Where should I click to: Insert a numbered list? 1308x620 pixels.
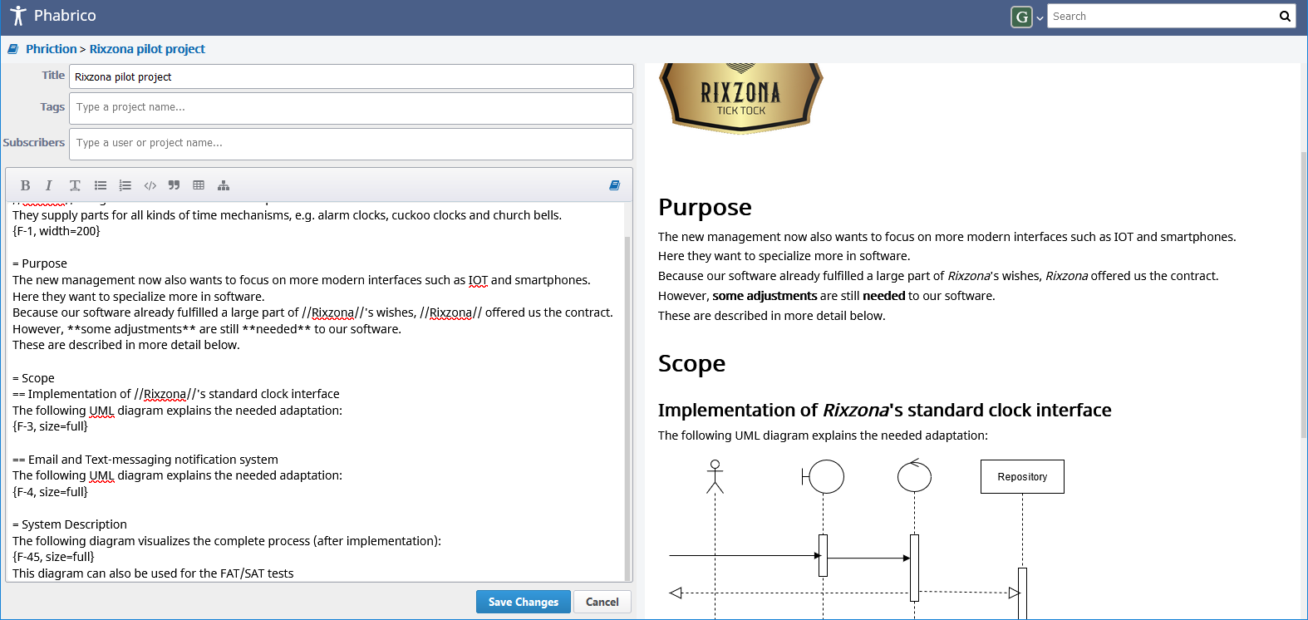coord(125,185)
